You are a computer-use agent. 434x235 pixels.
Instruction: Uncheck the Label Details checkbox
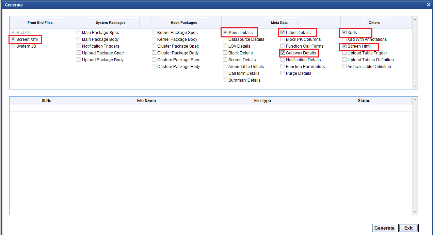(x=283, y=33)
